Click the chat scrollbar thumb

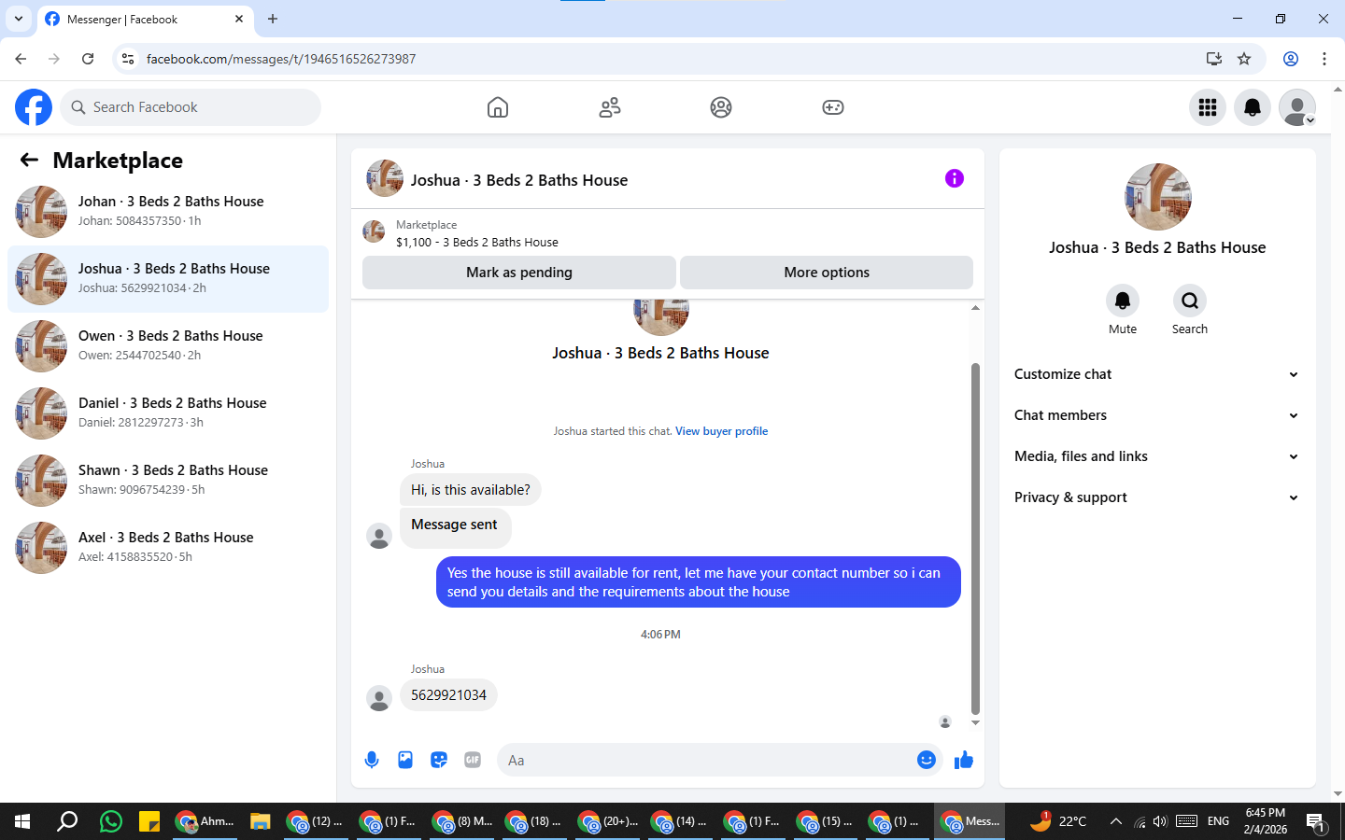click(x=975, y=538)
